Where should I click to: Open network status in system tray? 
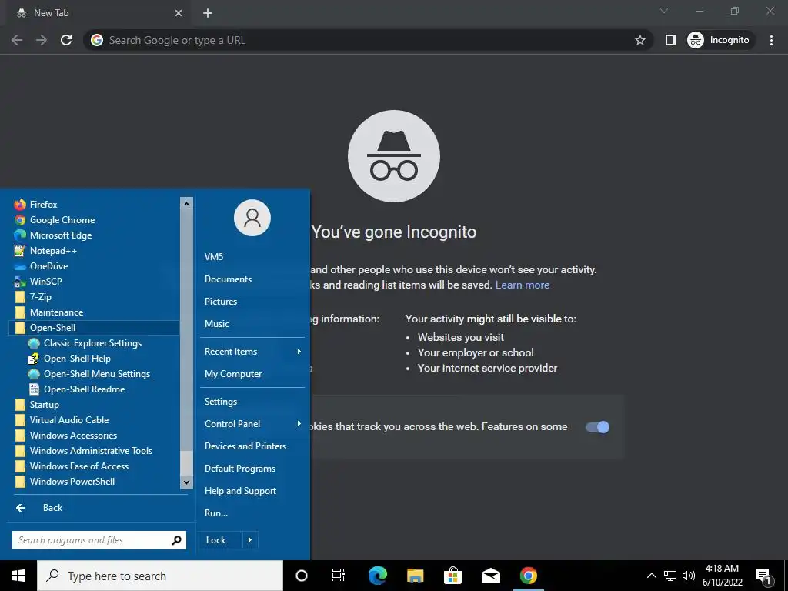coord(670,576)
